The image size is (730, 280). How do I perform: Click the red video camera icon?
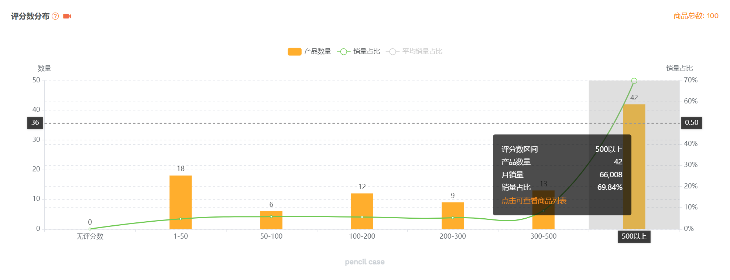click(67, 16)
